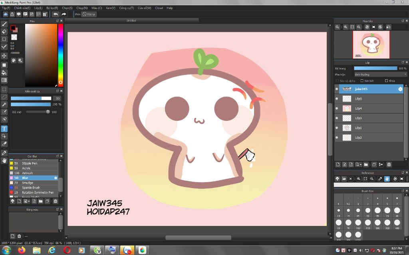Open jaiw345 layer settings gear
The width and height of the screenshot is (409, 255).
pos(400,89)
